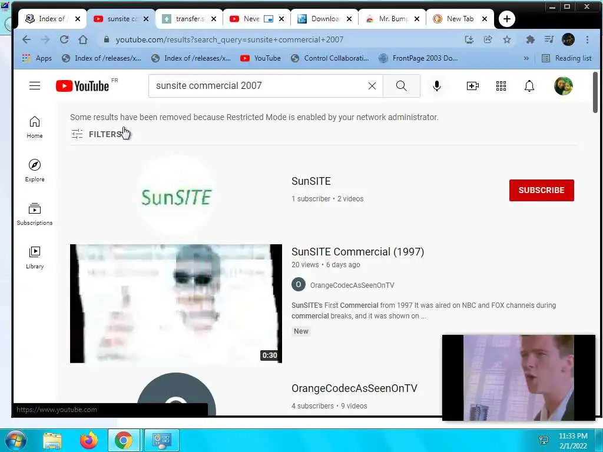This screenshot has height=452, width=603.
Task: Open the SunSITE Commercial (1997) title
Action: [357, 252]
